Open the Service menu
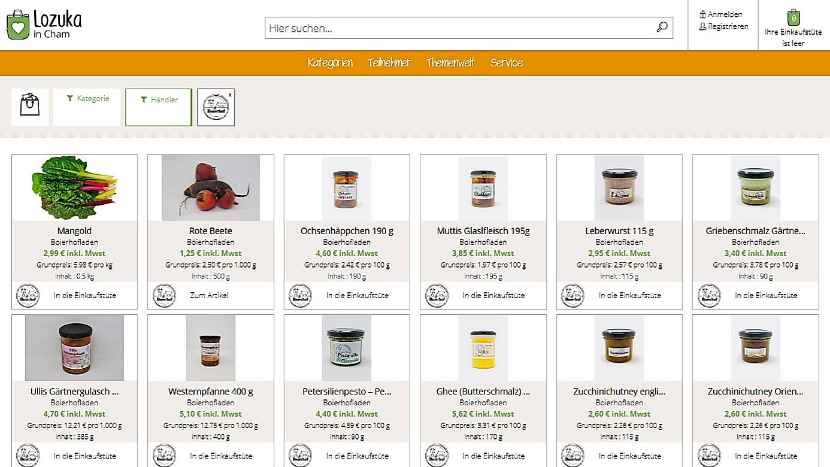830x467 pixels. [507, 63]
